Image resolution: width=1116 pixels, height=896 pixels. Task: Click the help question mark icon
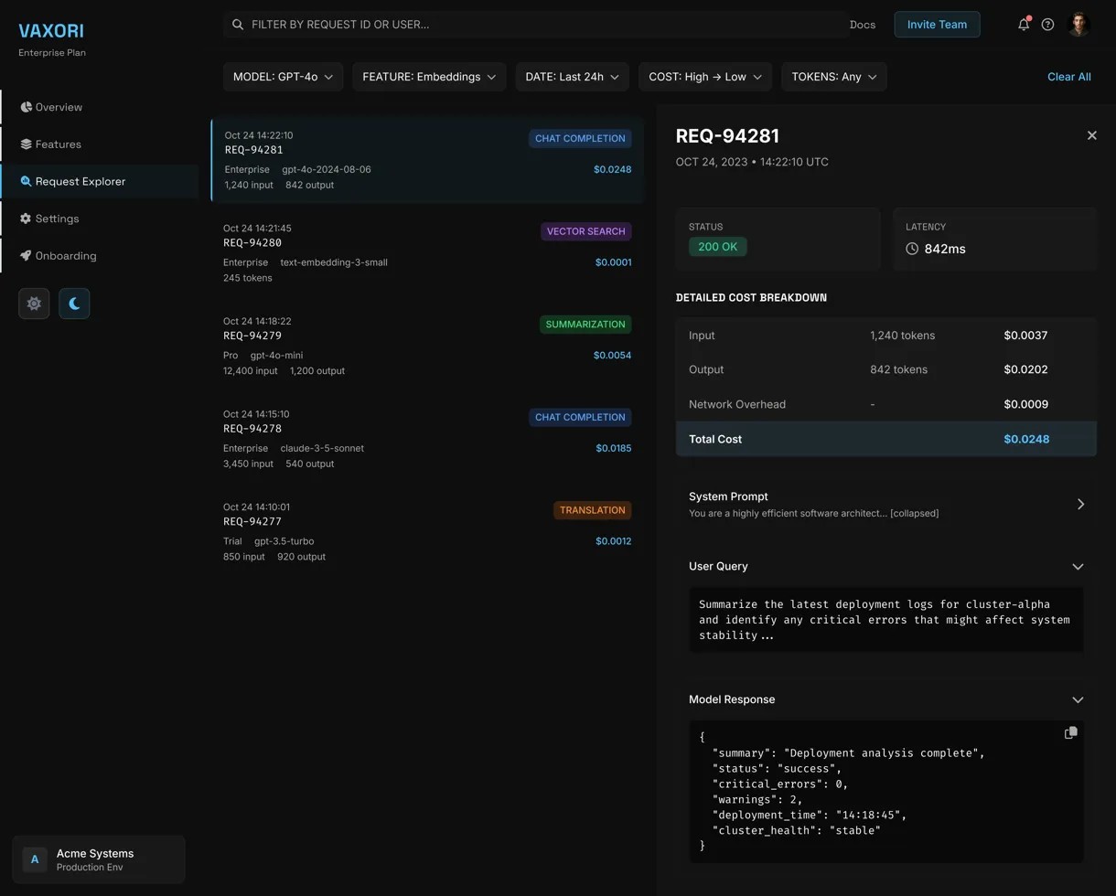1047,25
